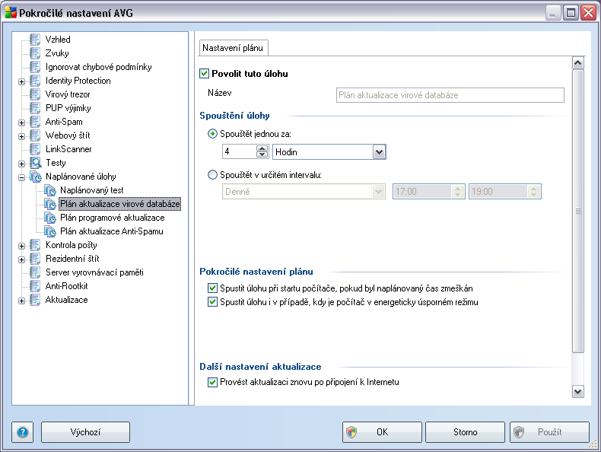Select the LinkScanner tree item

68,149
